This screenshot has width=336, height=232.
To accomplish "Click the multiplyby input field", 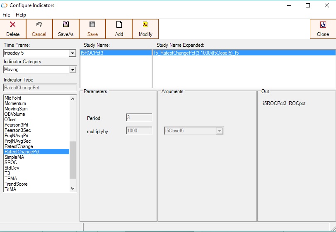I will click(139, 131).
